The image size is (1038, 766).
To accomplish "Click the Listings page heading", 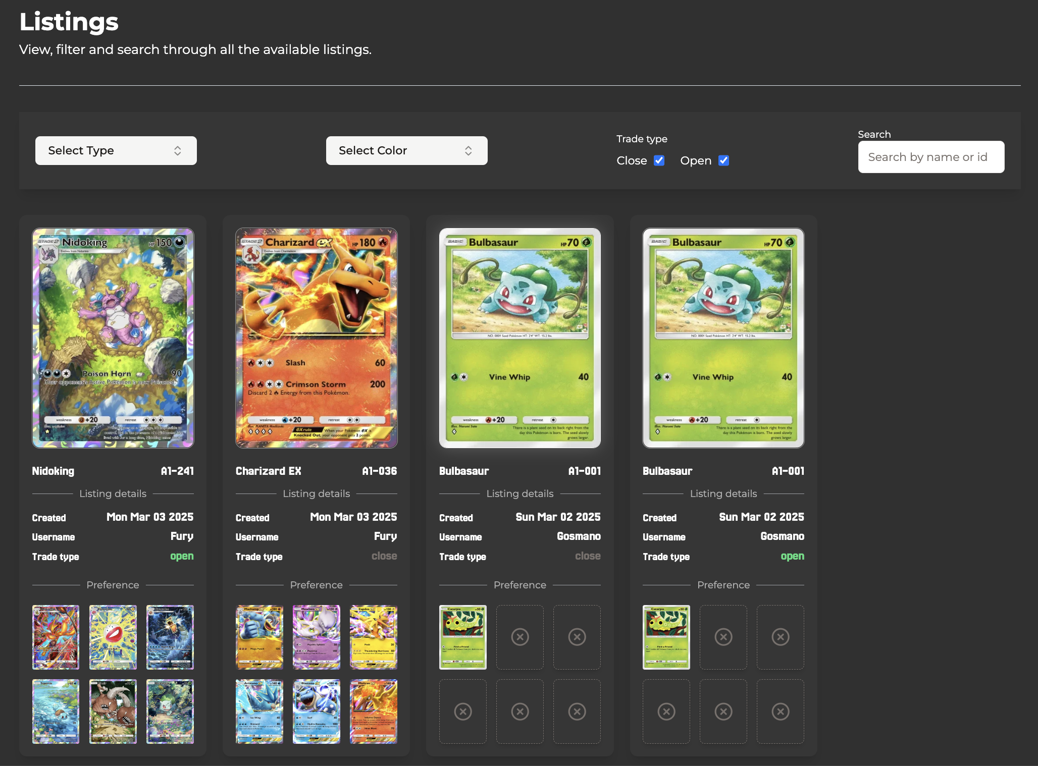I will [69, 22].
